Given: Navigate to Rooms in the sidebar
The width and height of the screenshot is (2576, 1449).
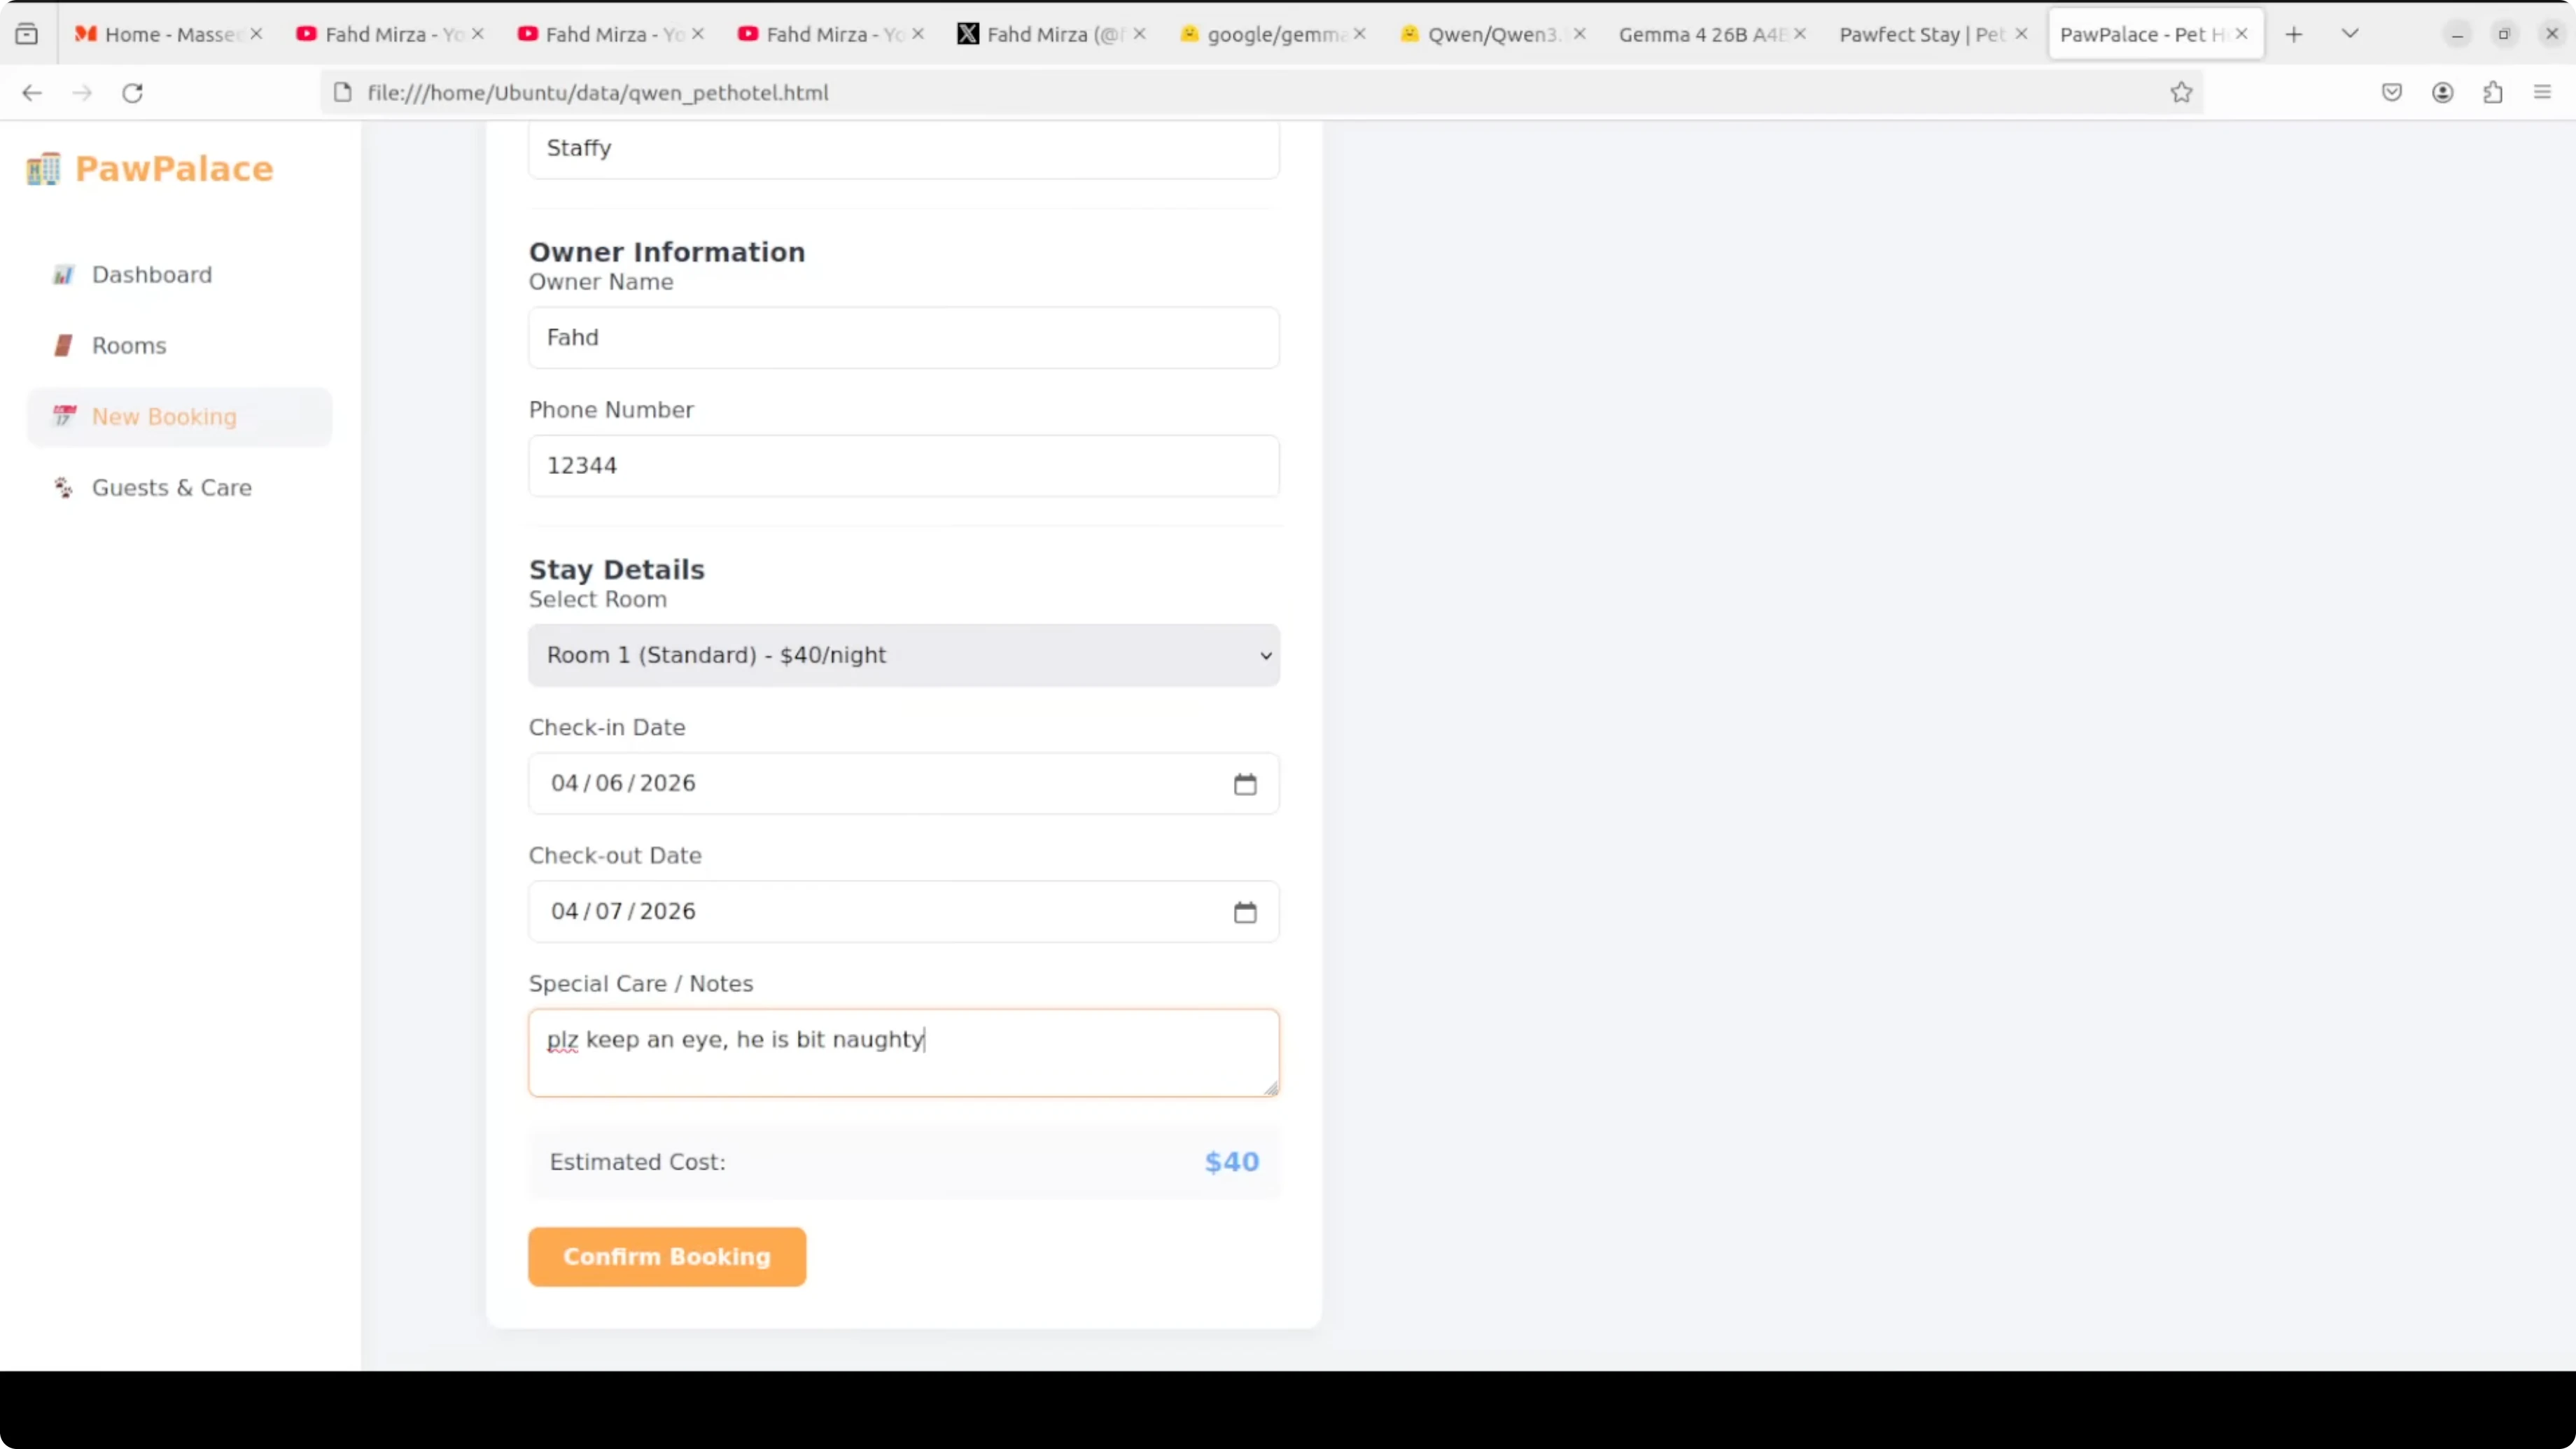Looking at the screenshot, I should (129, 346).
